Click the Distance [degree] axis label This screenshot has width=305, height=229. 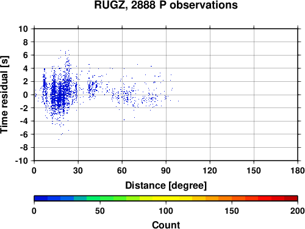[x=166, y=186]
